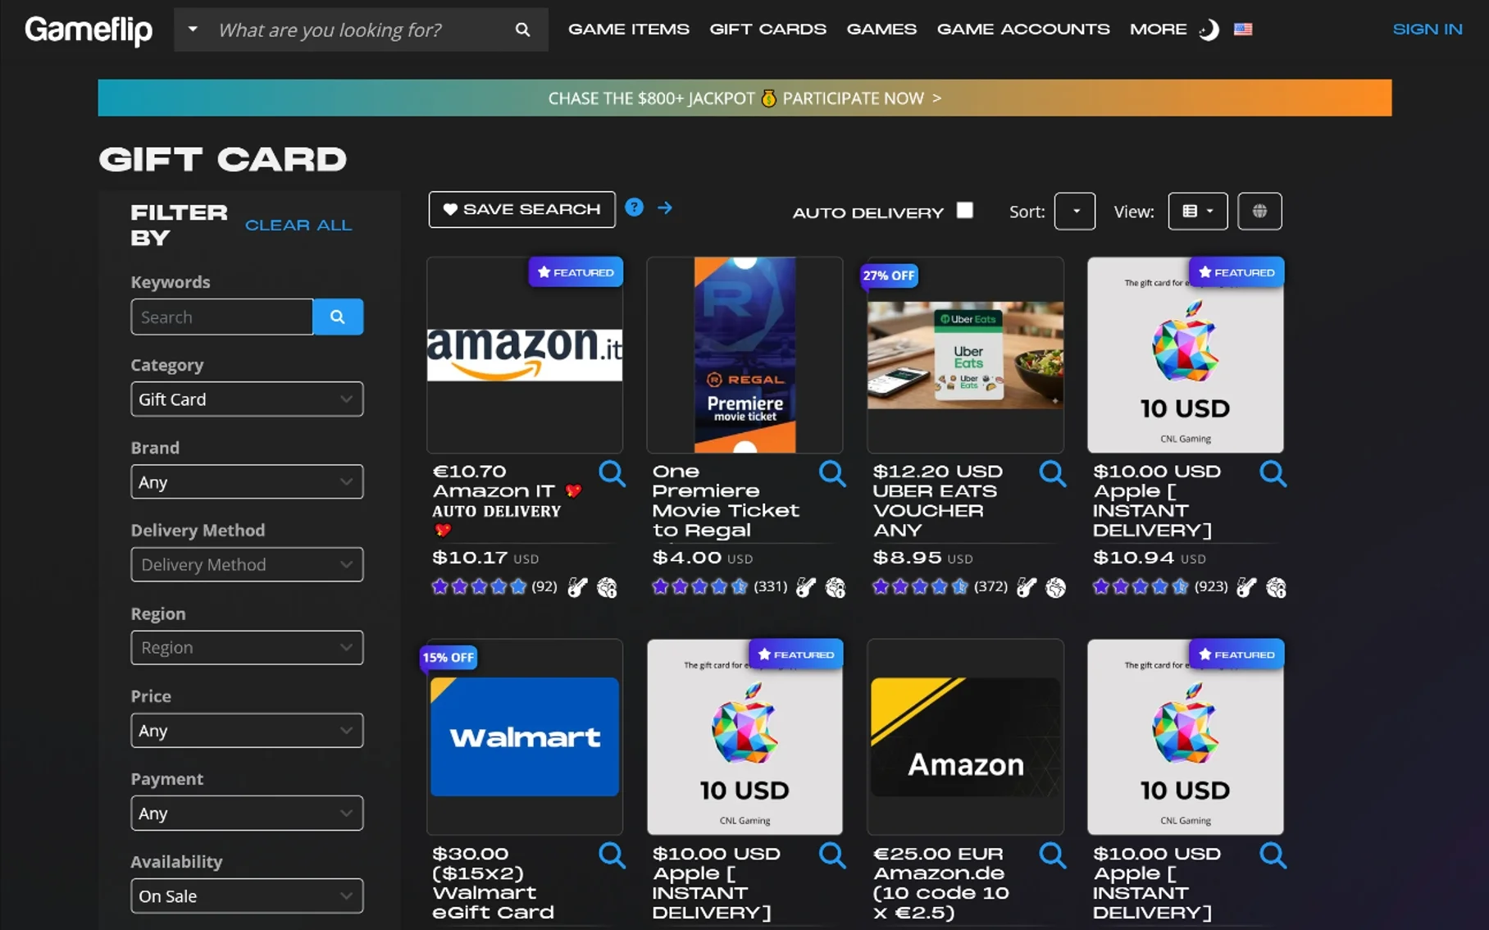Click the $4.00 USD price text

(703, 558)
